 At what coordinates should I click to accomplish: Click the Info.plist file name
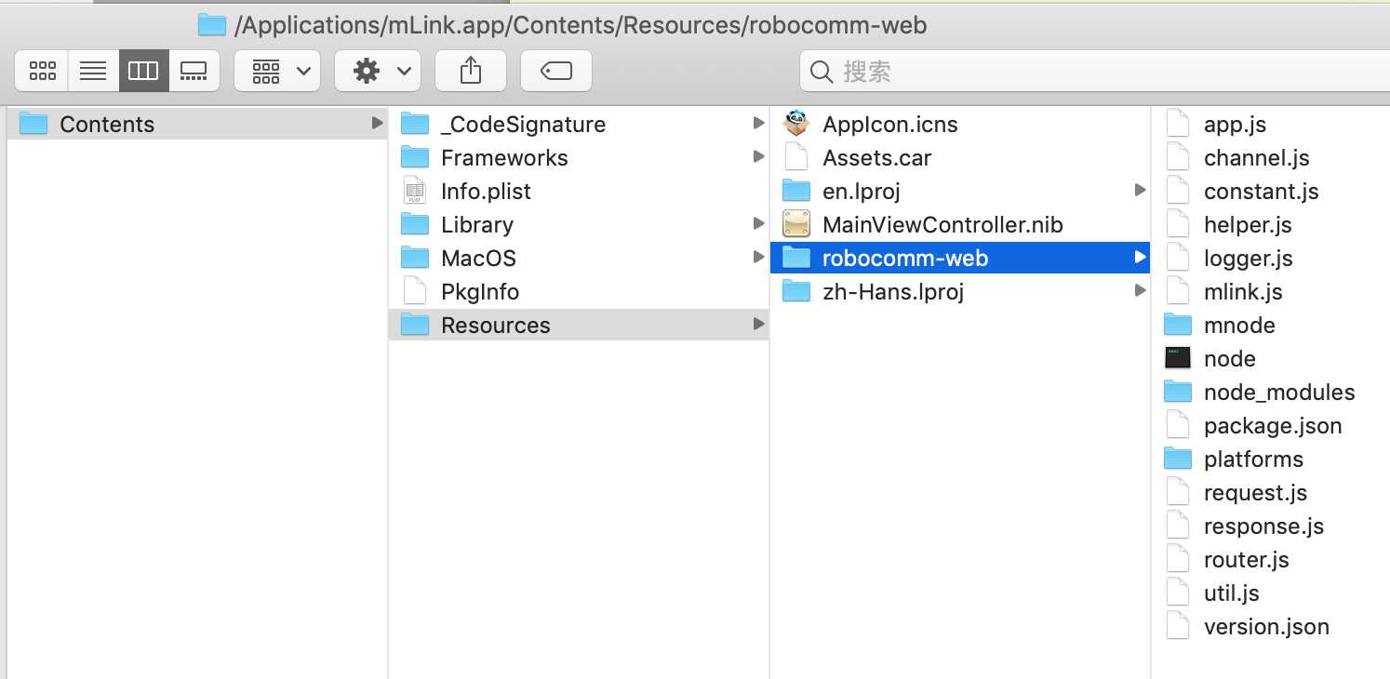pos(486,192)
